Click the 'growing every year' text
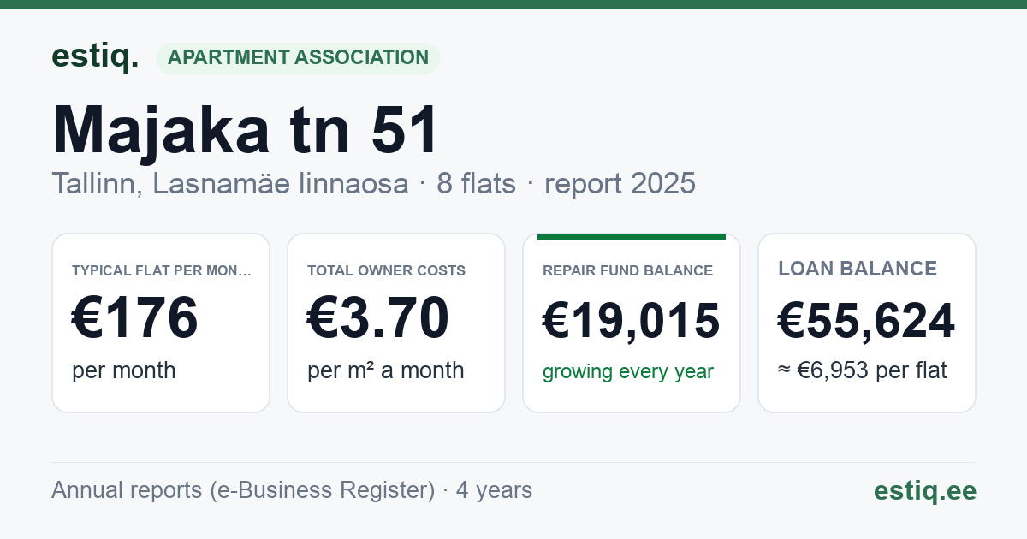The height and width of the screenshot is (539, 1027). 628,372
